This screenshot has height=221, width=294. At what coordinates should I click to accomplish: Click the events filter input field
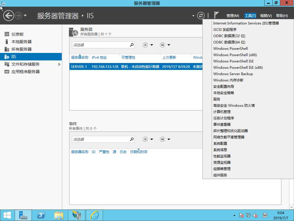[100, 139]
